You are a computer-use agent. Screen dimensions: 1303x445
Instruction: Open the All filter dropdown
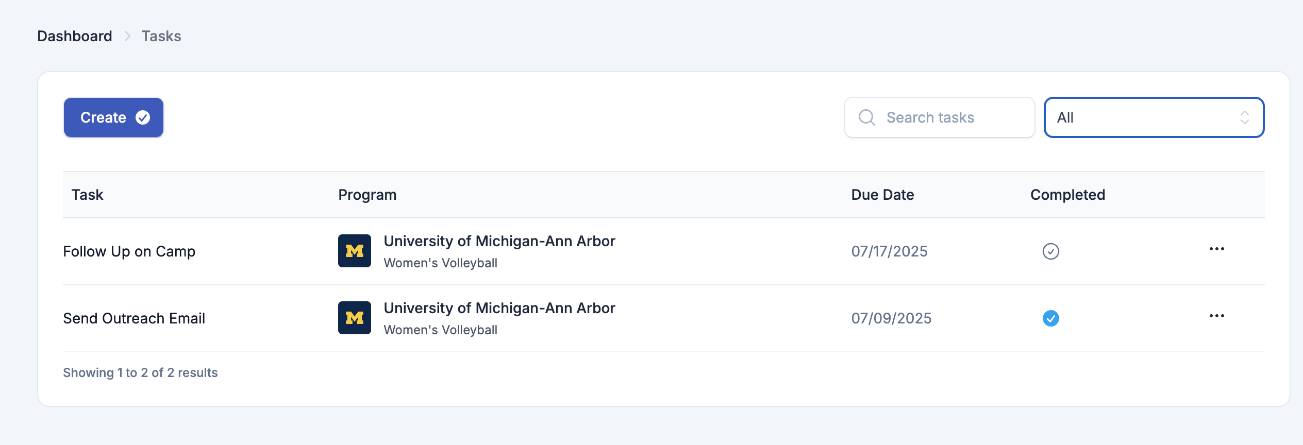point(1154,117)
